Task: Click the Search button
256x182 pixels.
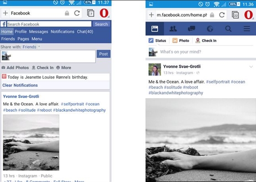Action: 101,24
